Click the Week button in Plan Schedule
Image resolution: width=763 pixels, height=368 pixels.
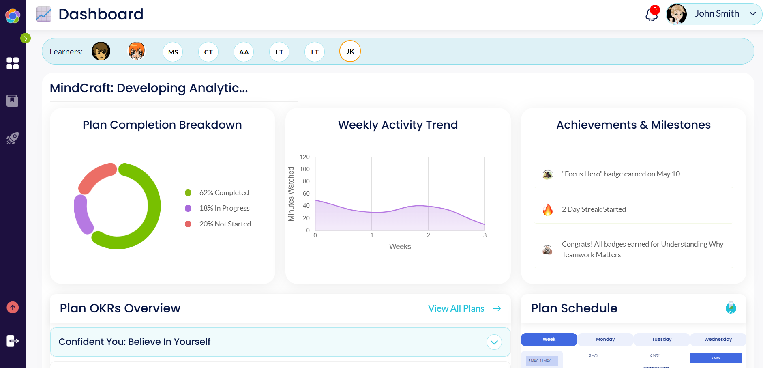[549, 339]
